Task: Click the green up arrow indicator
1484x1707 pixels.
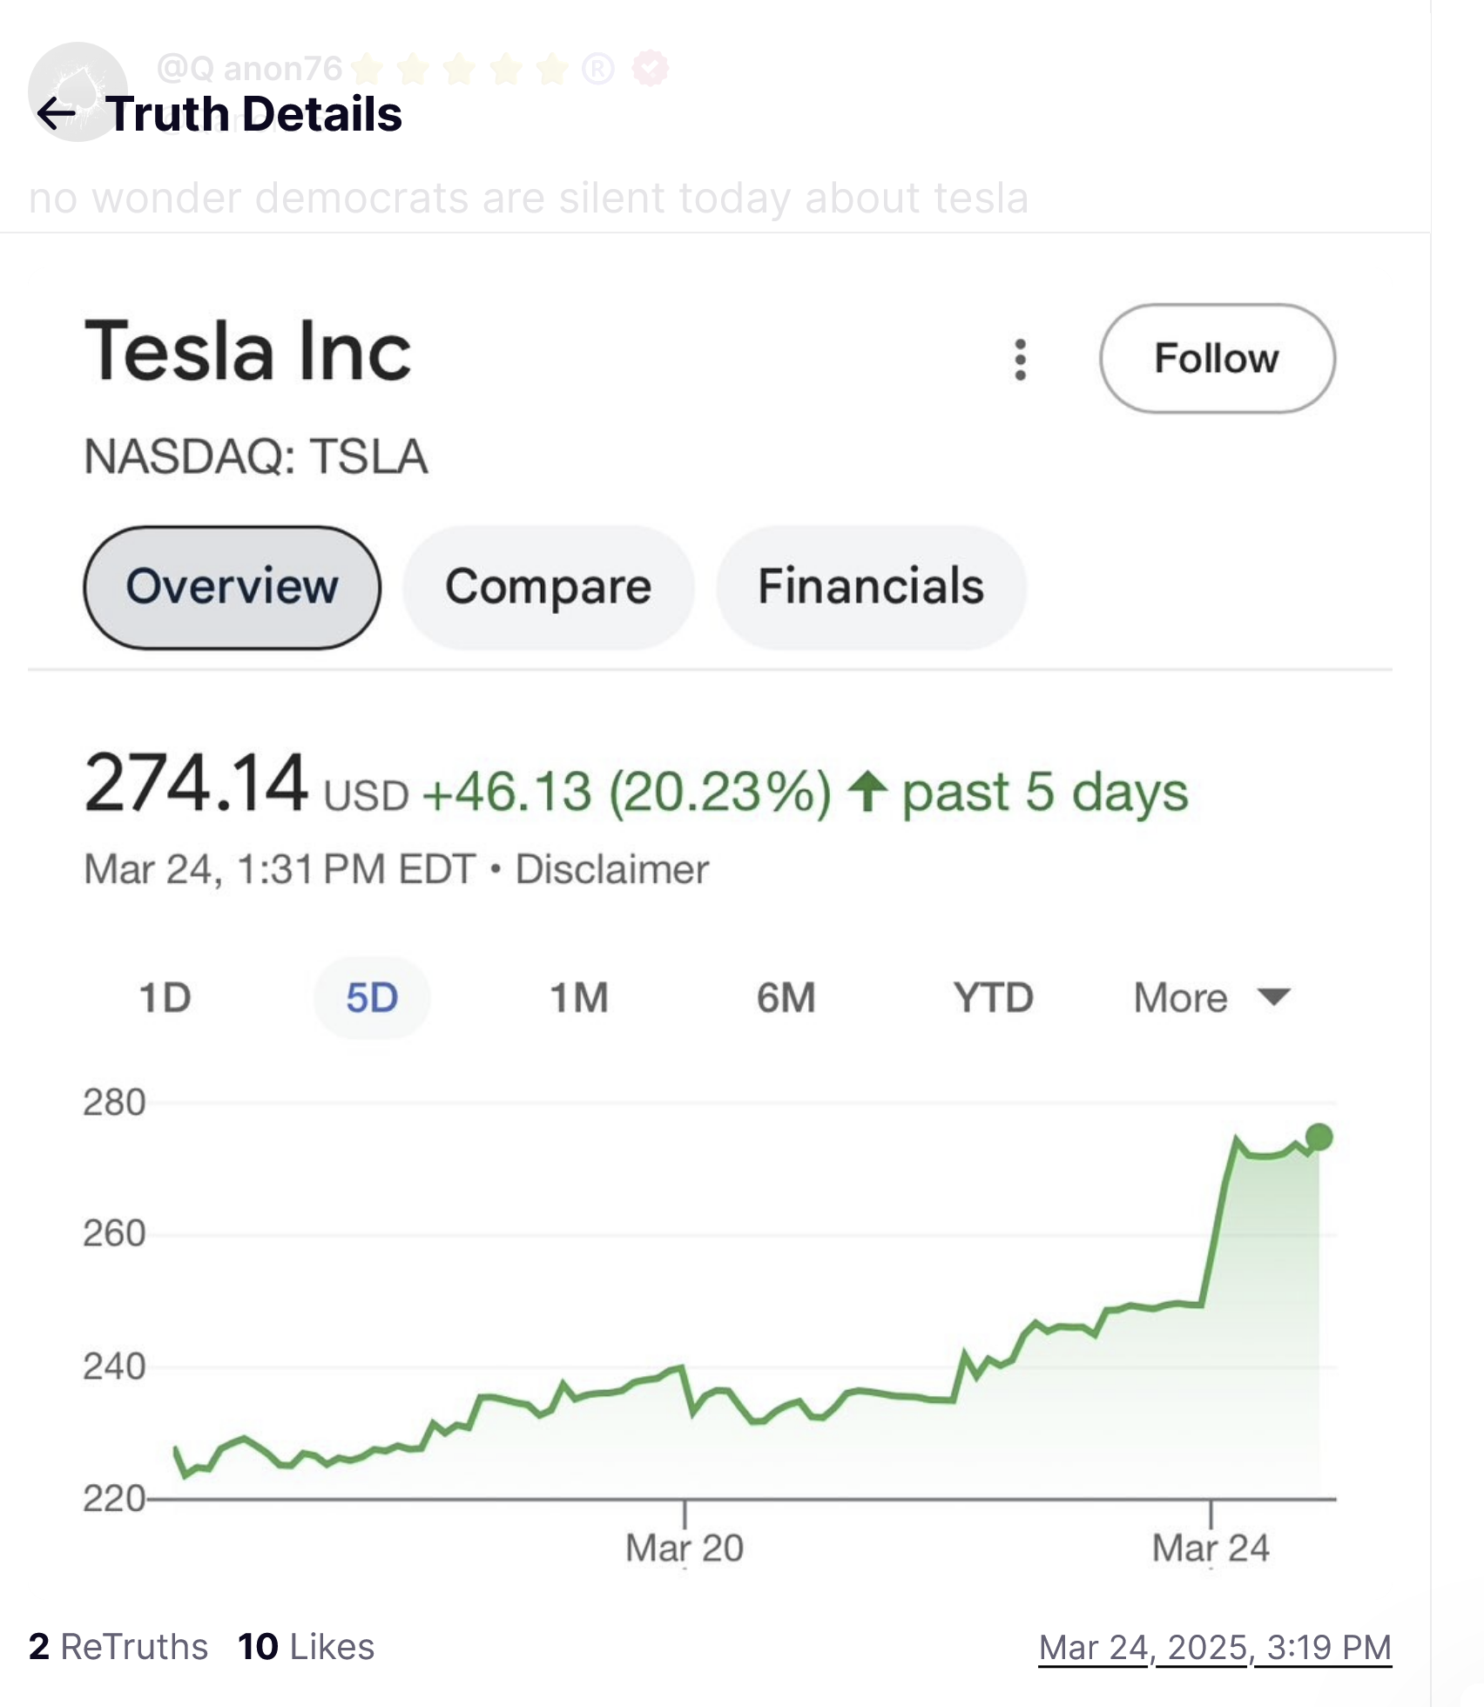Action: 867,792
